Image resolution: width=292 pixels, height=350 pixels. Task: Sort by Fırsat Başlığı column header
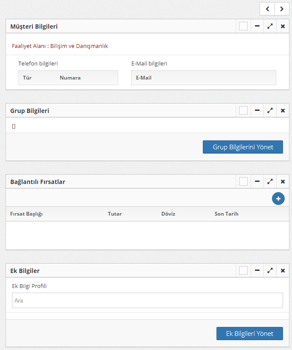26,214
